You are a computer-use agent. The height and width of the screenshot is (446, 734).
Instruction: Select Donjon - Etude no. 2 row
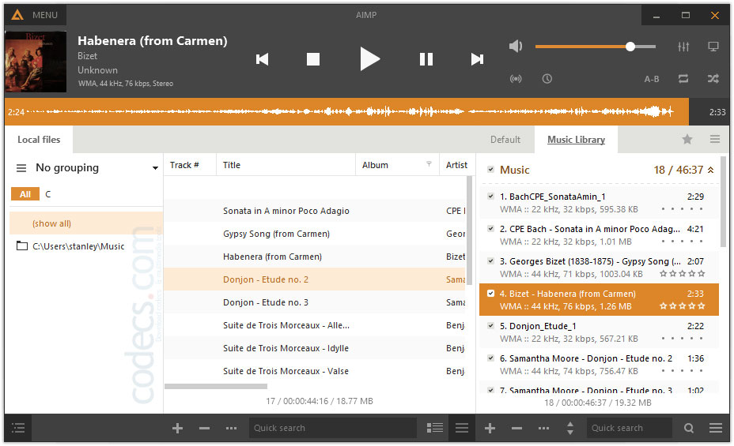(x=315, y=279)
